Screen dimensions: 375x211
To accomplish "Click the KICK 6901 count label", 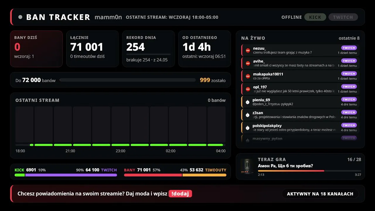I will [x=25, y=170].
